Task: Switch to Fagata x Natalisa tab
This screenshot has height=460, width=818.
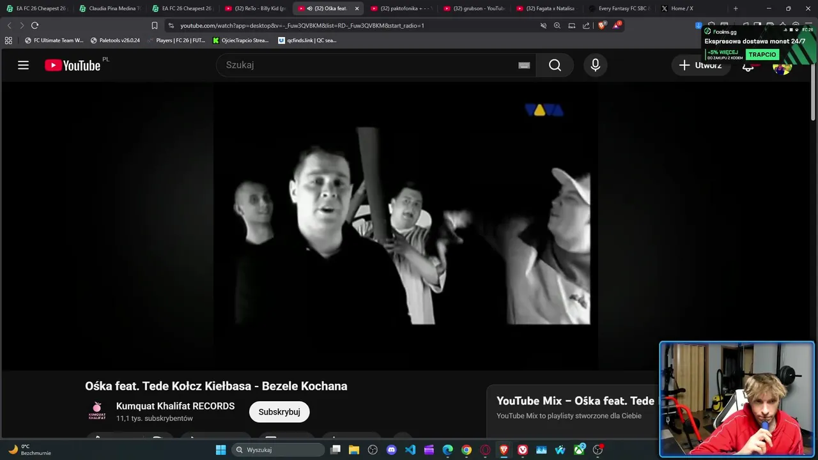Action: pyautogui.click(x=546, y=8)
